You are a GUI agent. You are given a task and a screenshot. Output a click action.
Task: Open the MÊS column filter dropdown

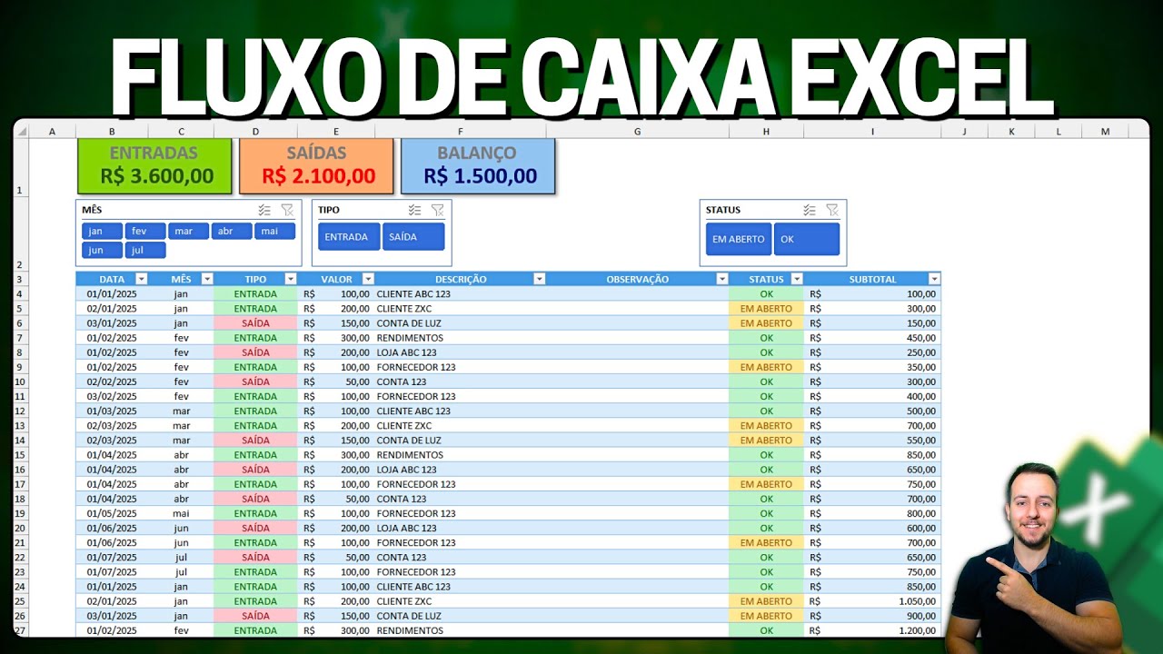click(x=207, y=279)
